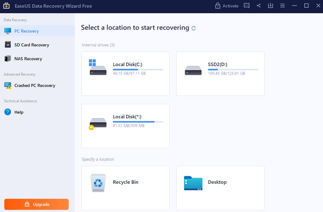Click the 100.45 GB/125.91 GB text
Image resolution: width=323 pixels, height=212 pixels.
[x=226, y=73]
